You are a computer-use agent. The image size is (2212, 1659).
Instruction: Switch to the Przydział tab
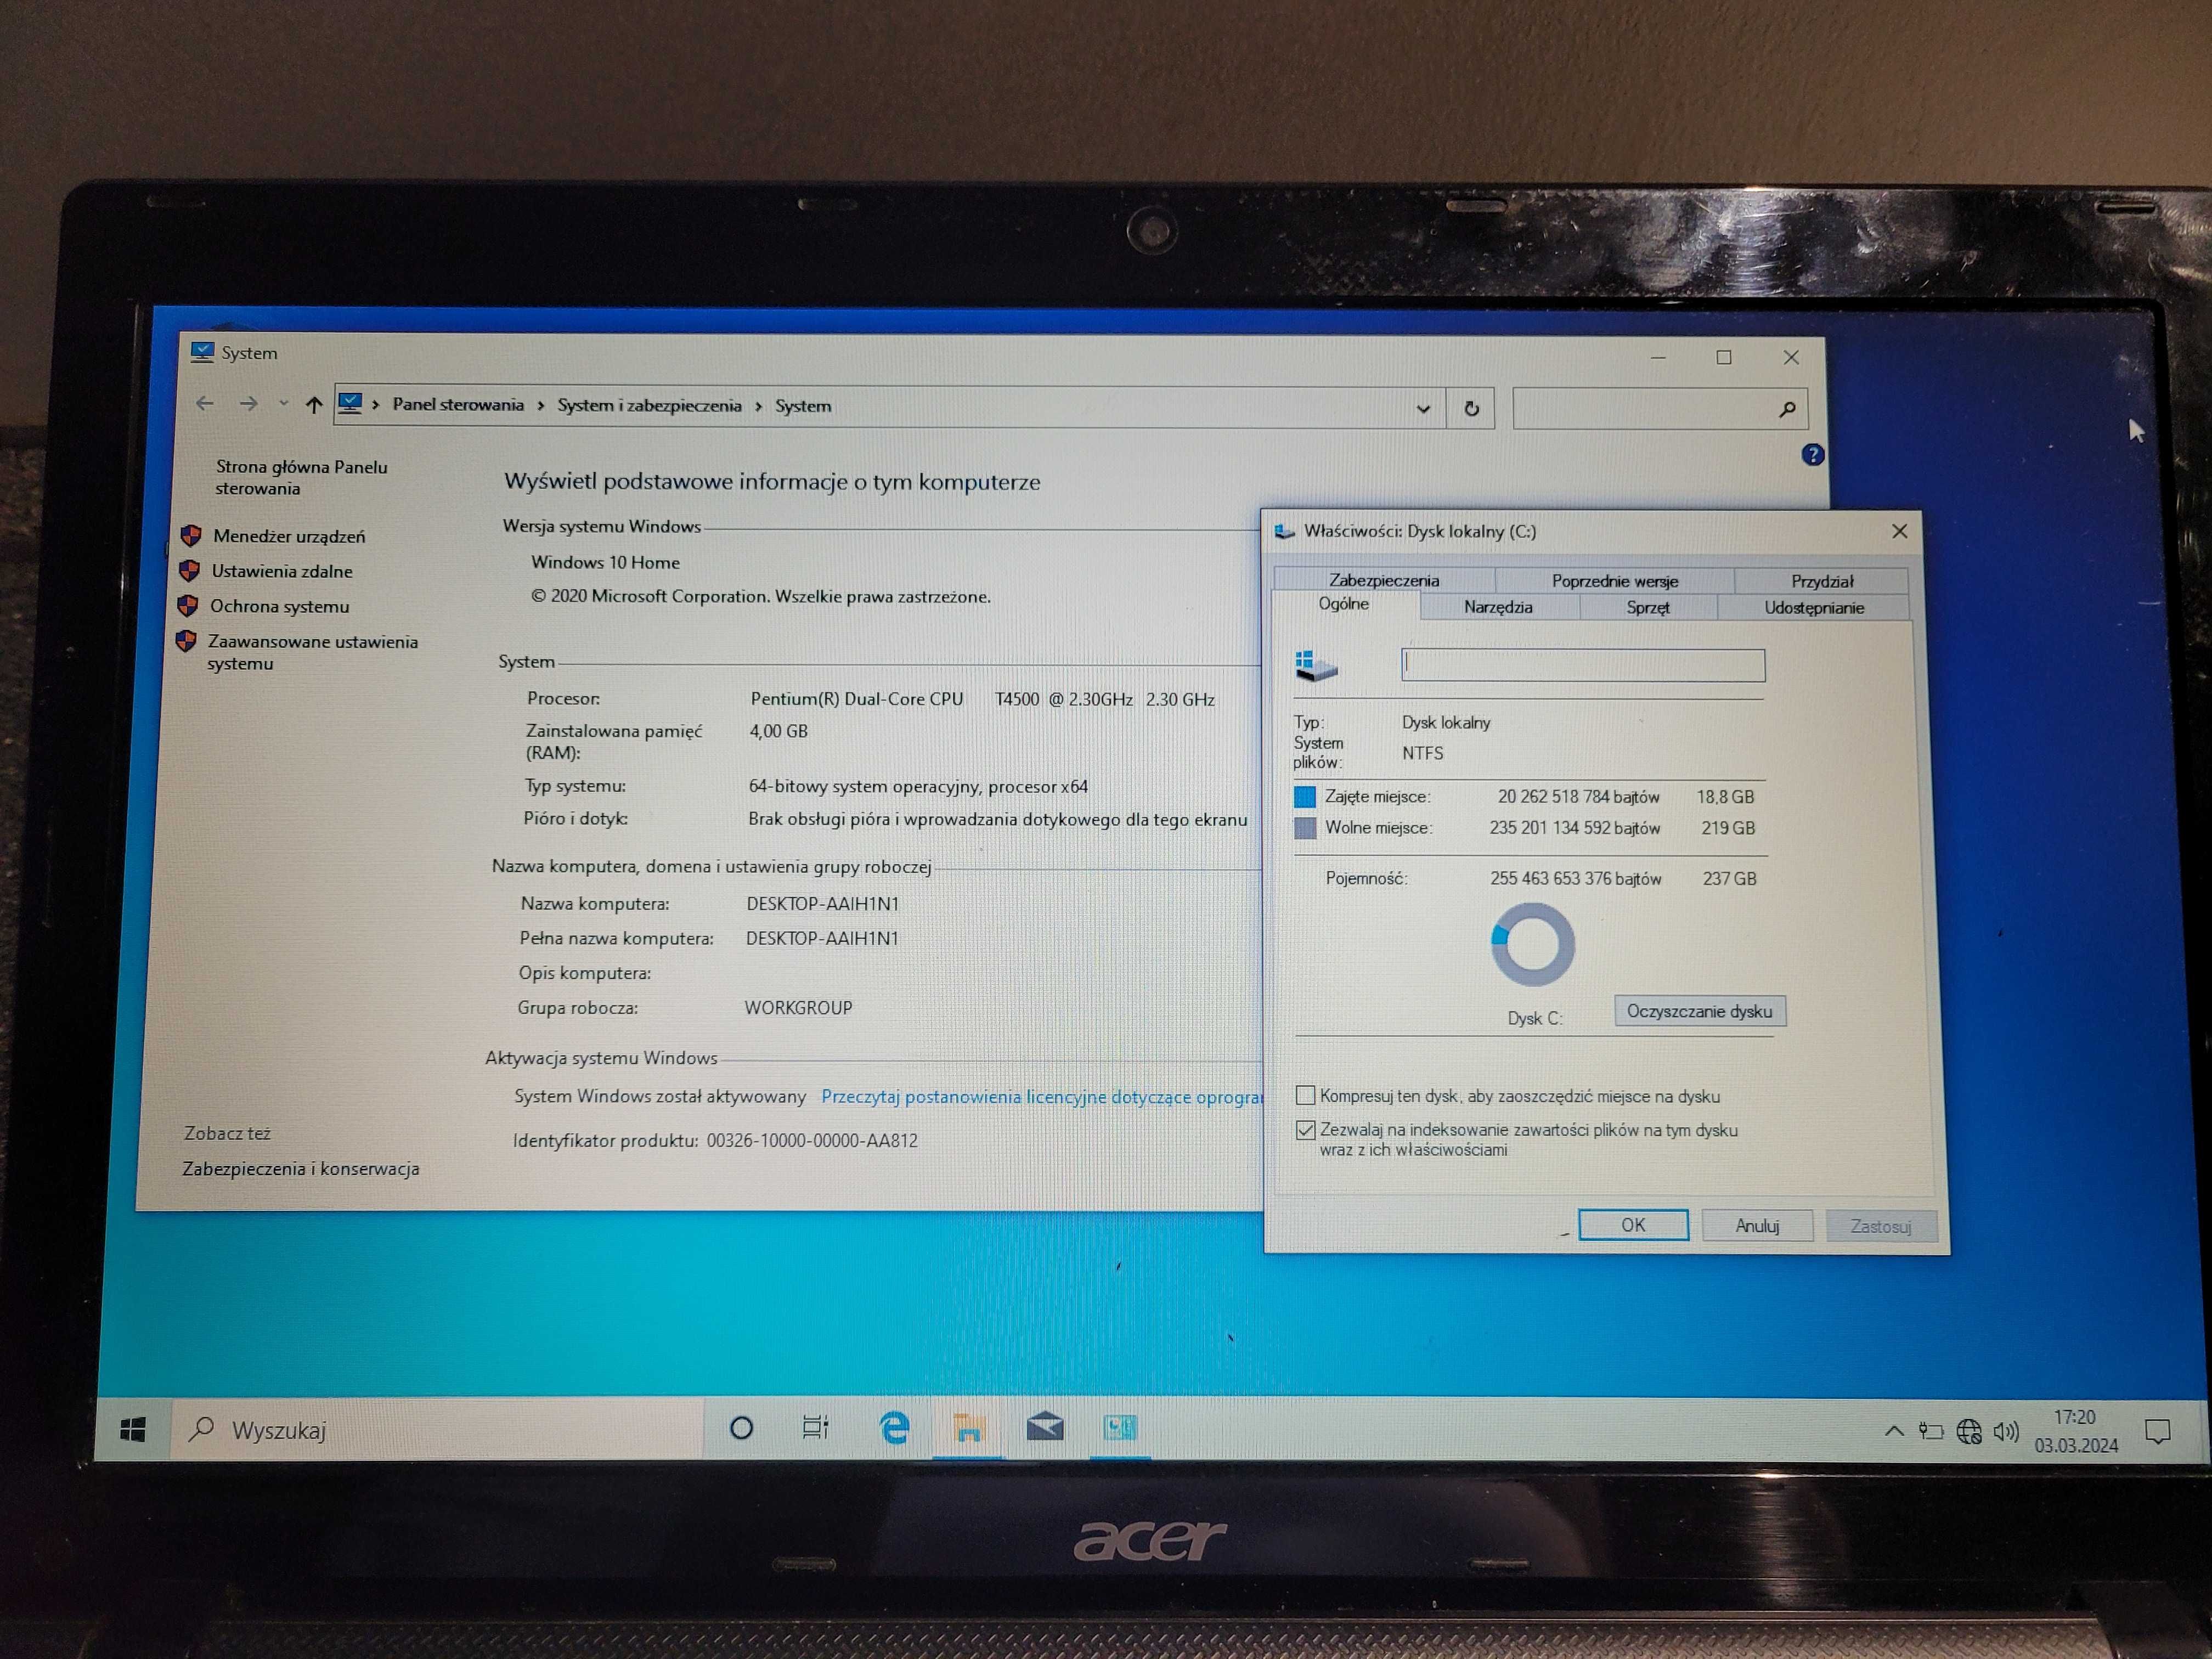(1821, 581)
